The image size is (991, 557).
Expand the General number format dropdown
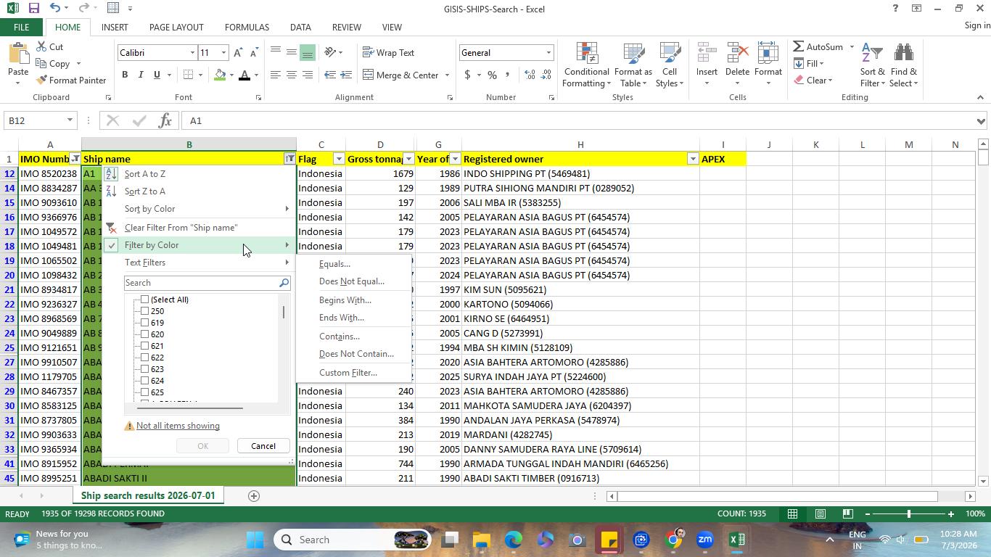(x=548, y=53)
